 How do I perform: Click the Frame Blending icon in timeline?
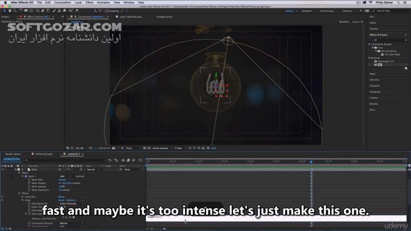click(128, 160)
